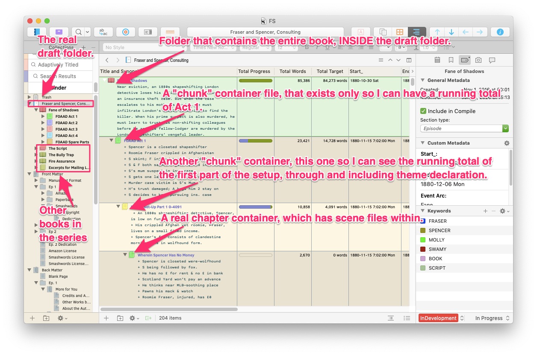Image resolution: width=537 pixels, height=355 pixels.
Task: Open the Snapshots camera tab in Inspector
Action: (x=478, y=60)
